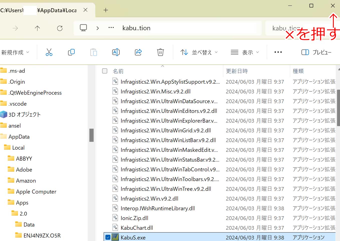Click the navigation pane scrollbar thumb
Viewport: 340px width, 241px height.
91,135
